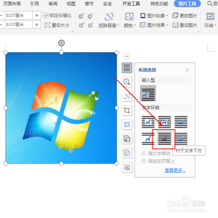
Task: Click the magnifier search icon in ribbon
Action: tap(210, 3)
